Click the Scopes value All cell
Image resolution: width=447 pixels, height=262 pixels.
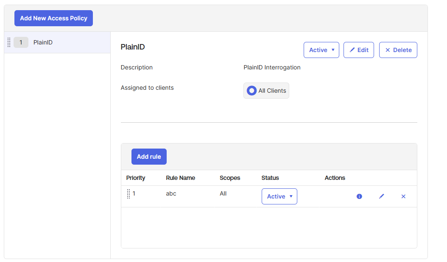click(223, 193)
